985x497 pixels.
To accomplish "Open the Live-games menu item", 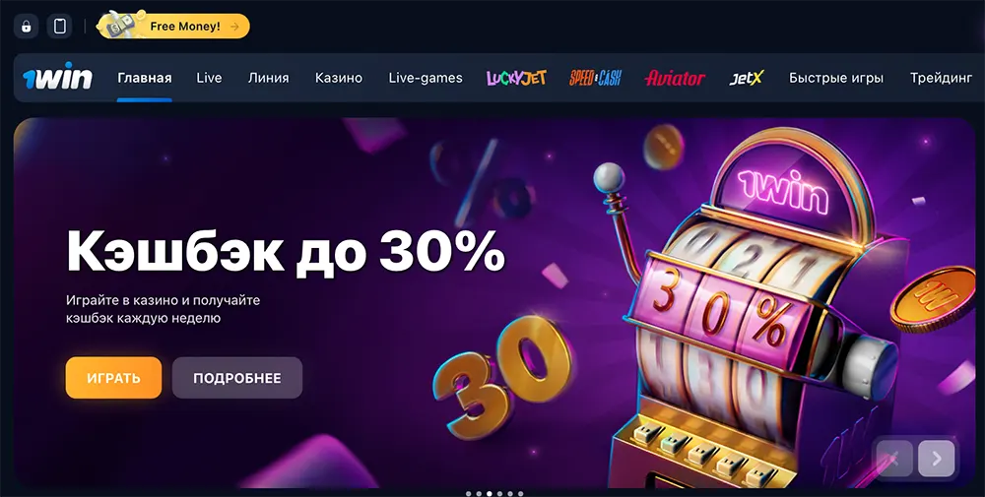I will pos(426,78).
